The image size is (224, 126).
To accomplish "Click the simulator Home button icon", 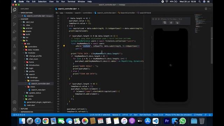I will [171, 22].
